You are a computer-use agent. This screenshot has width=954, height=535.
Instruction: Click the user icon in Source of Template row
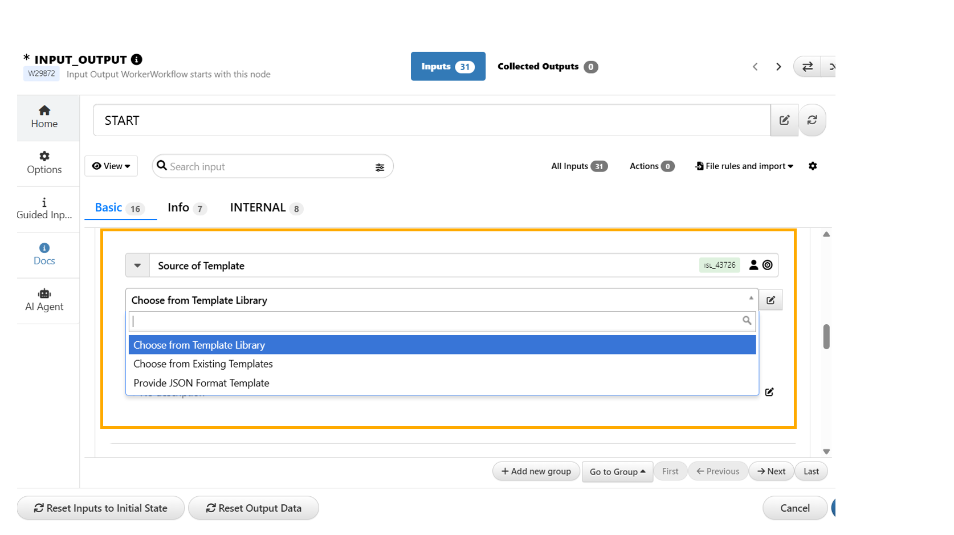coord(753,265)
